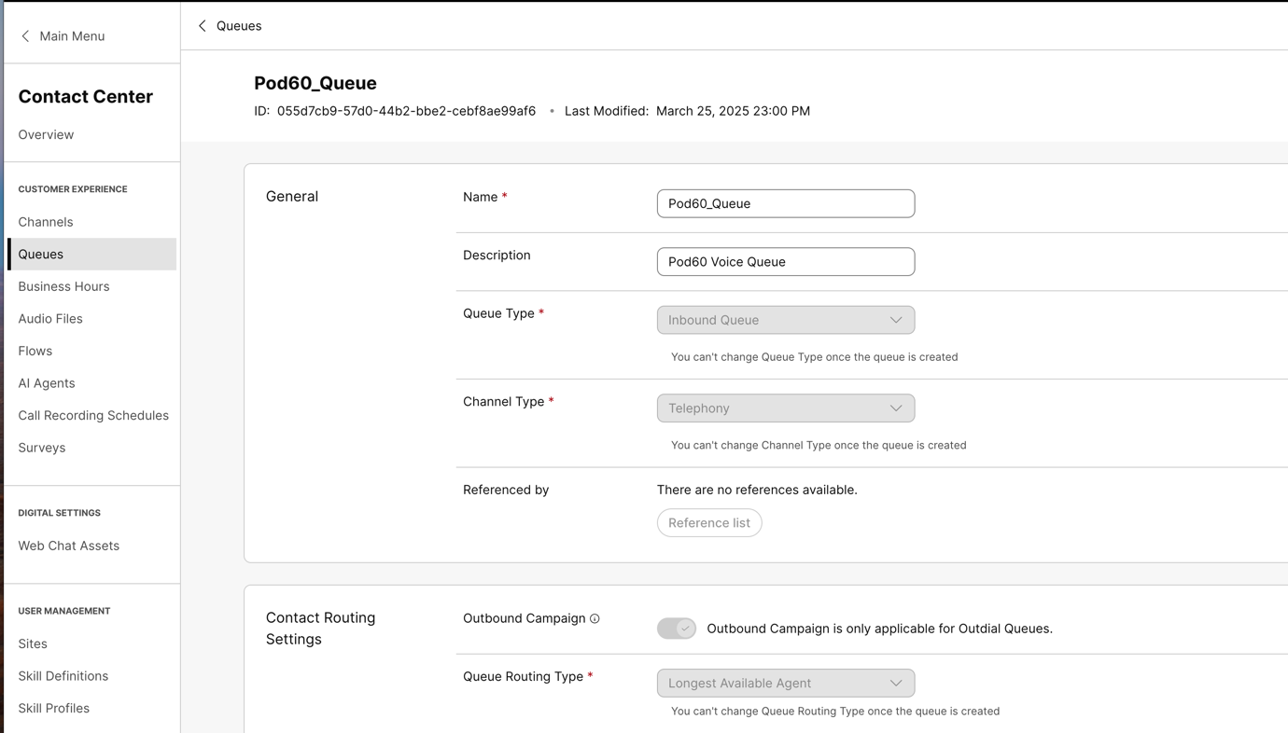Open the Flows section
Viewport: 1288px width, 733px height.
point(35,351)
